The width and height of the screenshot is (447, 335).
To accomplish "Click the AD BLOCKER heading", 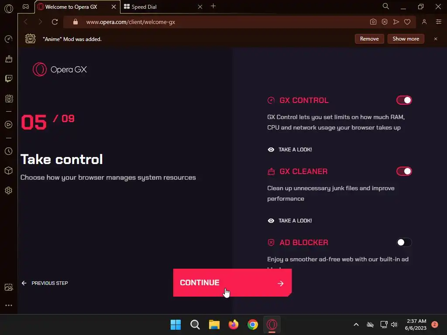I will (x=304, y=243).
